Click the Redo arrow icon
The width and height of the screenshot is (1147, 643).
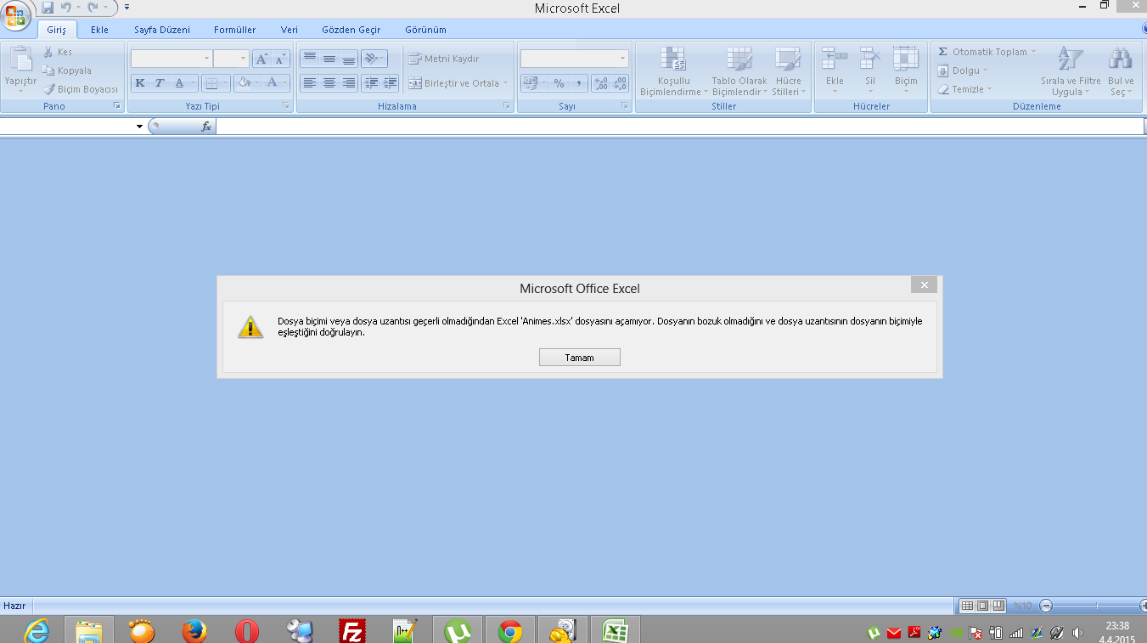click(93, 8)
